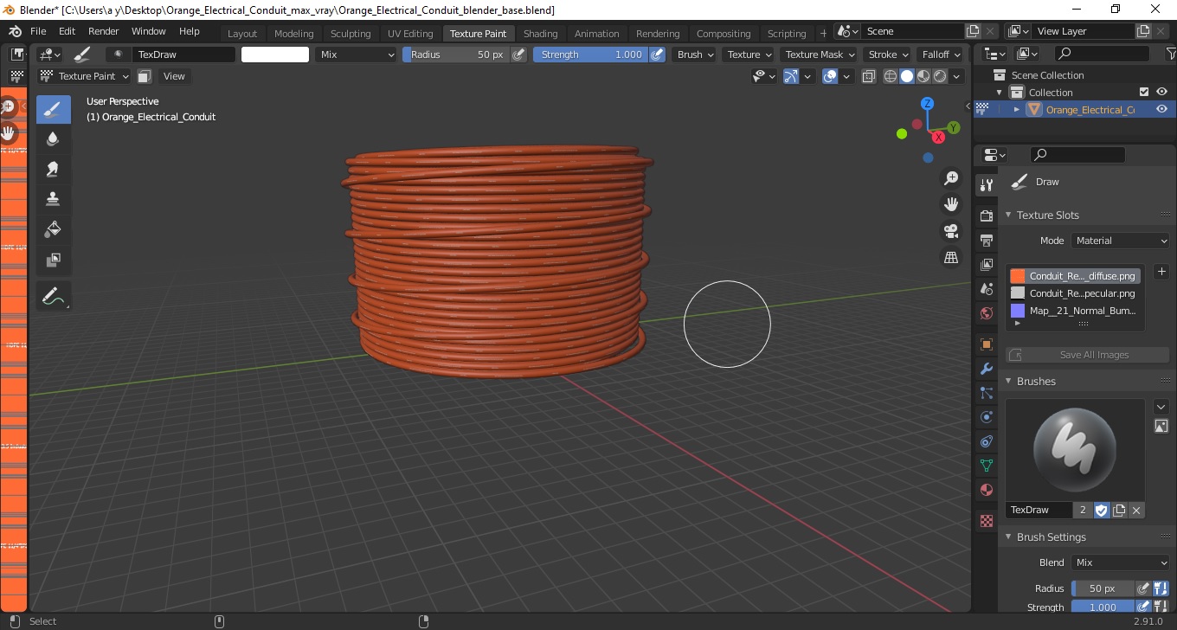Switch to orthographic grid view icon
Image resolution: width=1177 pixels, height=630 pixels.
pos(951,258)
